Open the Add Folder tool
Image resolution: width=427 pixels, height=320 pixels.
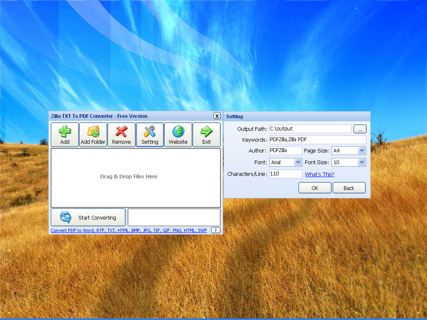(x=93, y=132)
